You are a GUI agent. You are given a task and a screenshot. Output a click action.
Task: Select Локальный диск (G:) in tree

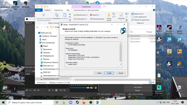[51, 79]
